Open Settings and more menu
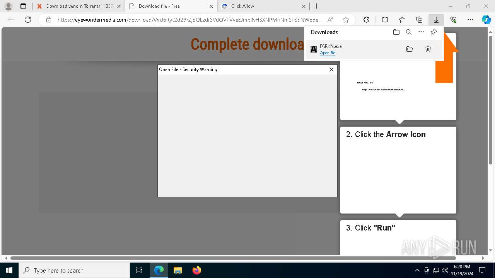This screenshot has height=278, width=495. (x=470, y=20)
